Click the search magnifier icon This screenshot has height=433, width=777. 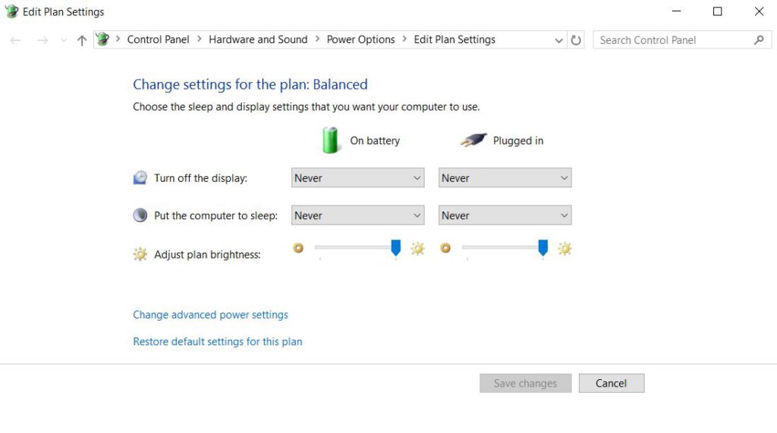click(x=759, y=40)
